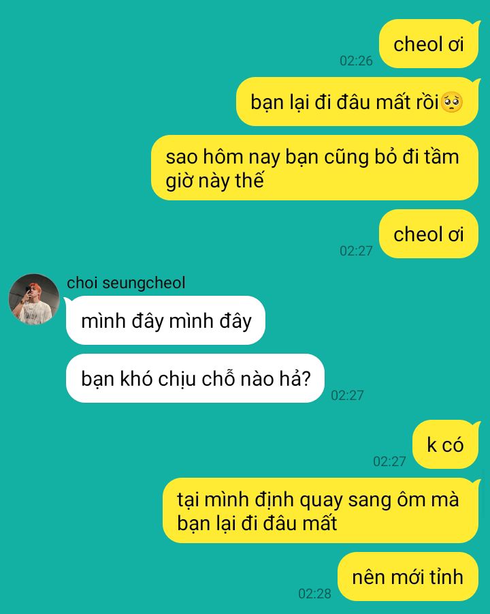Open choi seungcheol's profile picture

click(x=34, y=299)
